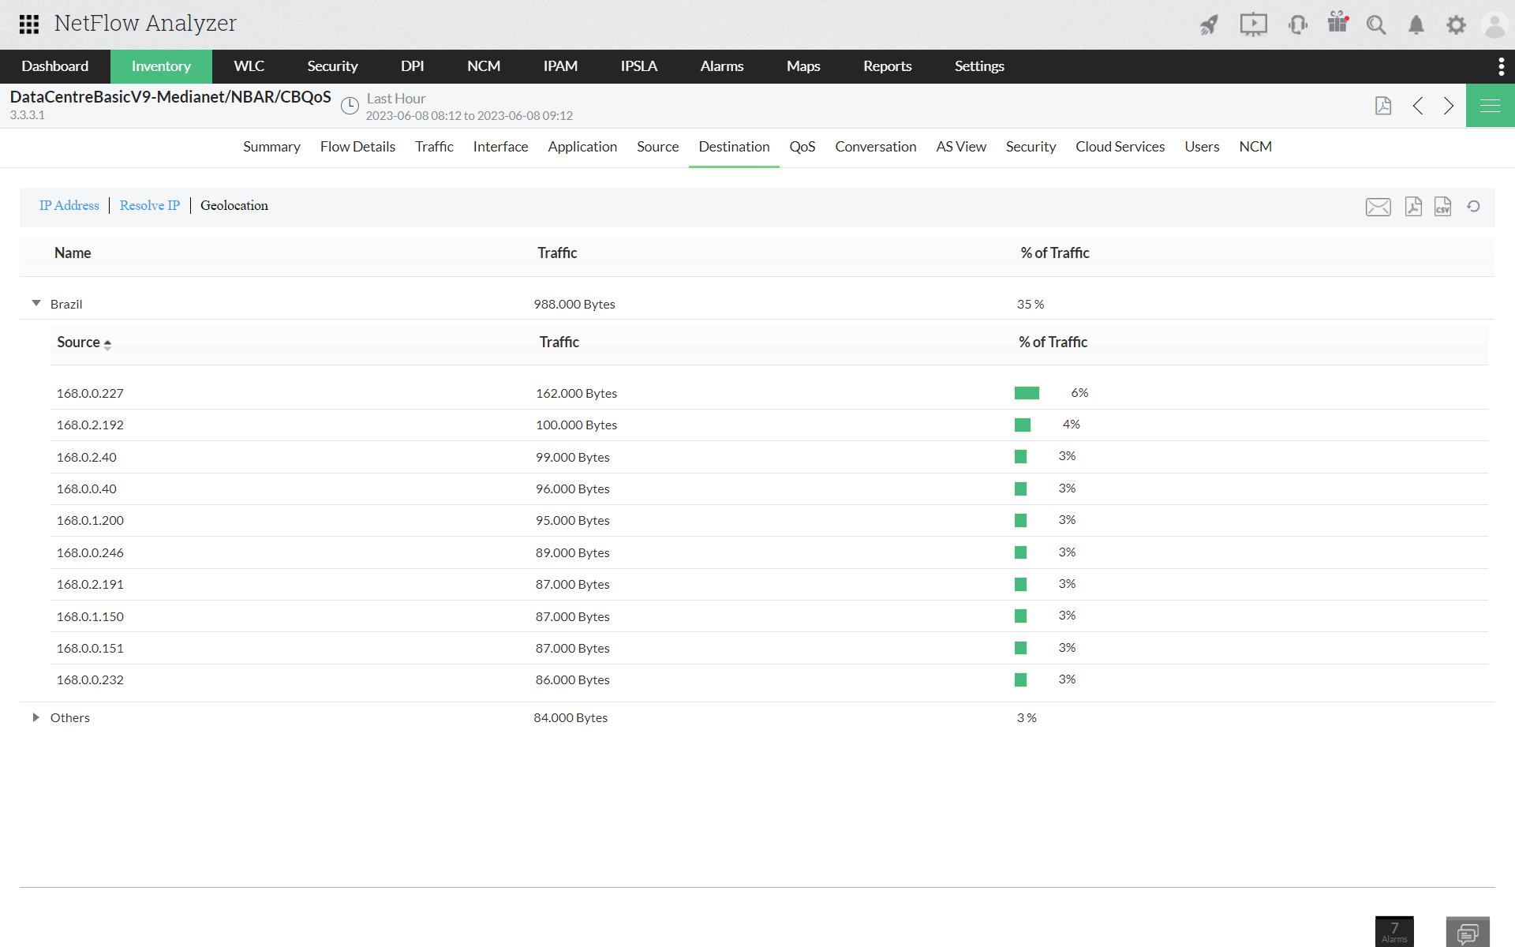The height and width of the screenshot is (947, 1515).
Task: Open the green hamburger side menu
Action: (1490, 106)
